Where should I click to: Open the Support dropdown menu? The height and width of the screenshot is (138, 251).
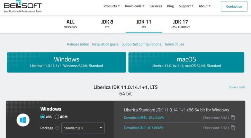tap(186, 6)
